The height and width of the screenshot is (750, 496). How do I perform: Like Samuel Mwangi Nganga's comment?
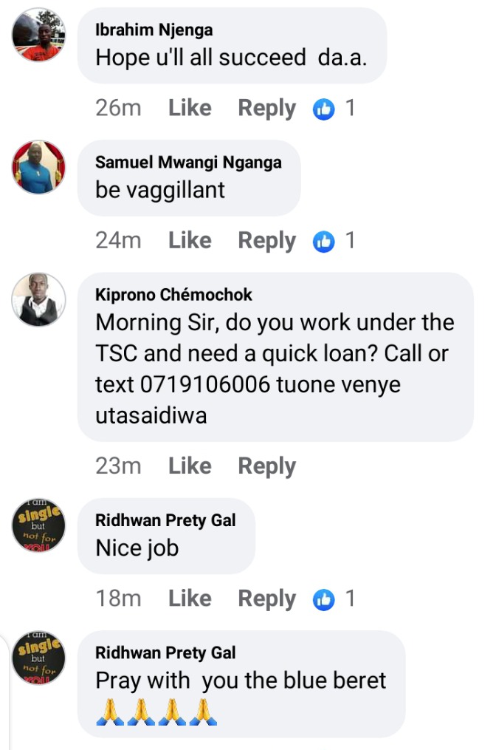click(190, 240)
